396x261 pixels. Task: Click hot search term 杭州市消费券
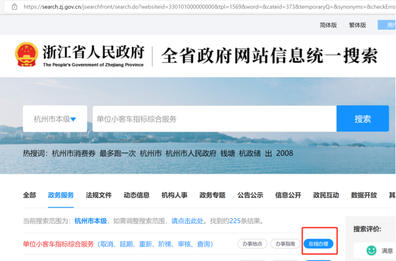coord(74,153)
